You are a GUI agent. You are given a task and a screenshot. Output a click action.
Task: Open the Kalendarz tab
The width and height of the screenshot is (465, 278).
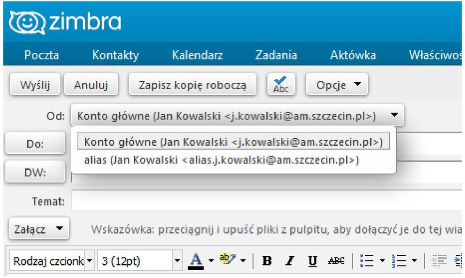[x=197, y=55]
